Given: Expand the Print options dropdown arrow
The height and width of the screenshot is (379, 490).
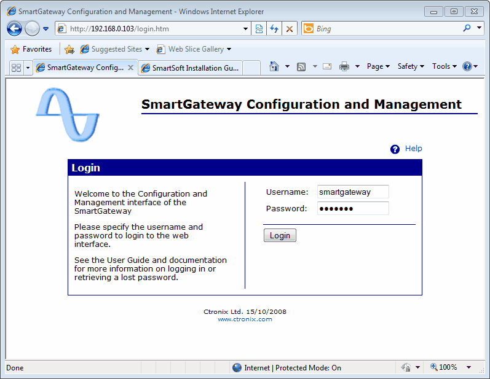Looking at the screenshot, I should 357,66.
